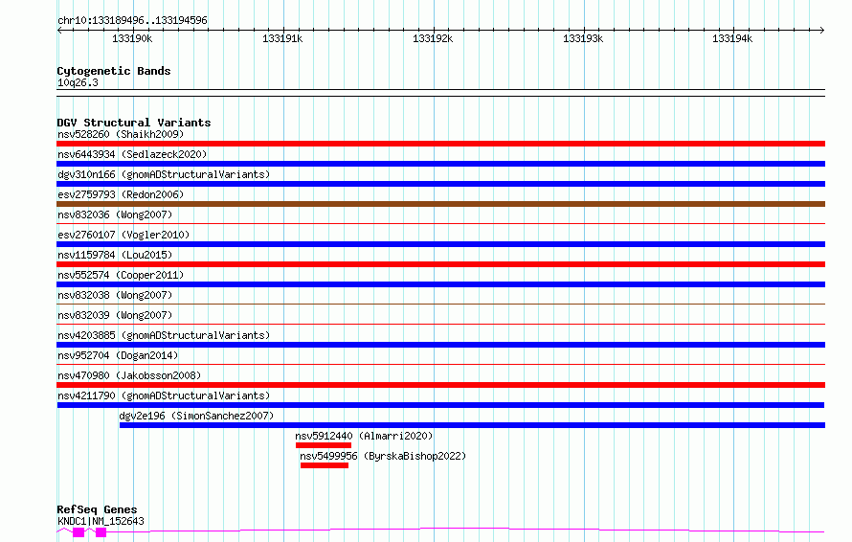This screenshot has width=852, height=542.
Task: Click the Cytogenetic Bands track title
Action: click(114, 71)
